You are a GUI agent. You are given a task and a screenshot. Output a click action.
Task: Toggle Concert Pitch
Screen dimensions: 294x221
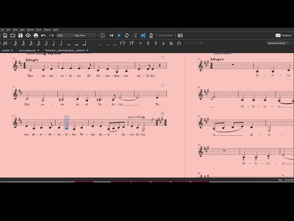click(165, 35)
